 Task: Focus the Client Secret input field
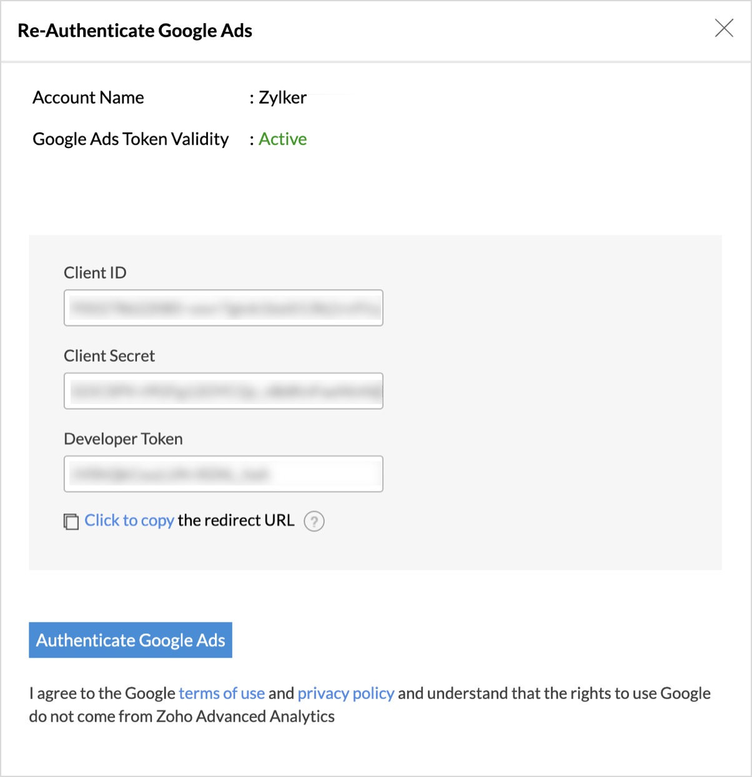click(x=224, y=391)
